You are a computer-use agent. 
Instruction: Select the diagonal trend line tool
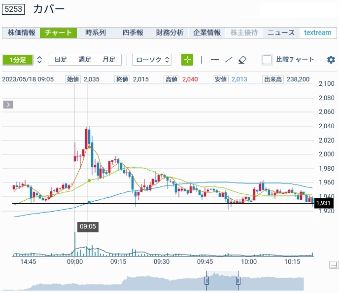pos(228,60)
